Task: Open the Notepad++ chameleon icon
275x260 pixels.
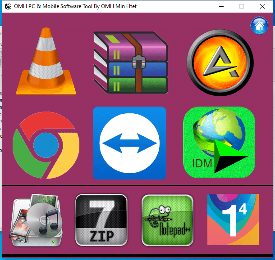Action: point(168,220)
